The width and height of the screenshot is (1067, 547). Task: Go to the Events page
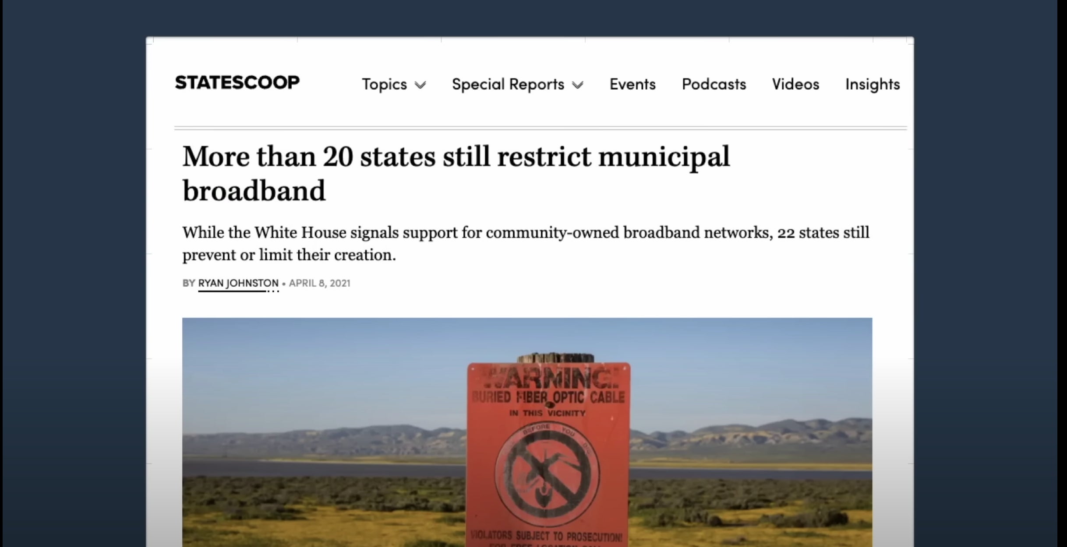click(632, 84)
